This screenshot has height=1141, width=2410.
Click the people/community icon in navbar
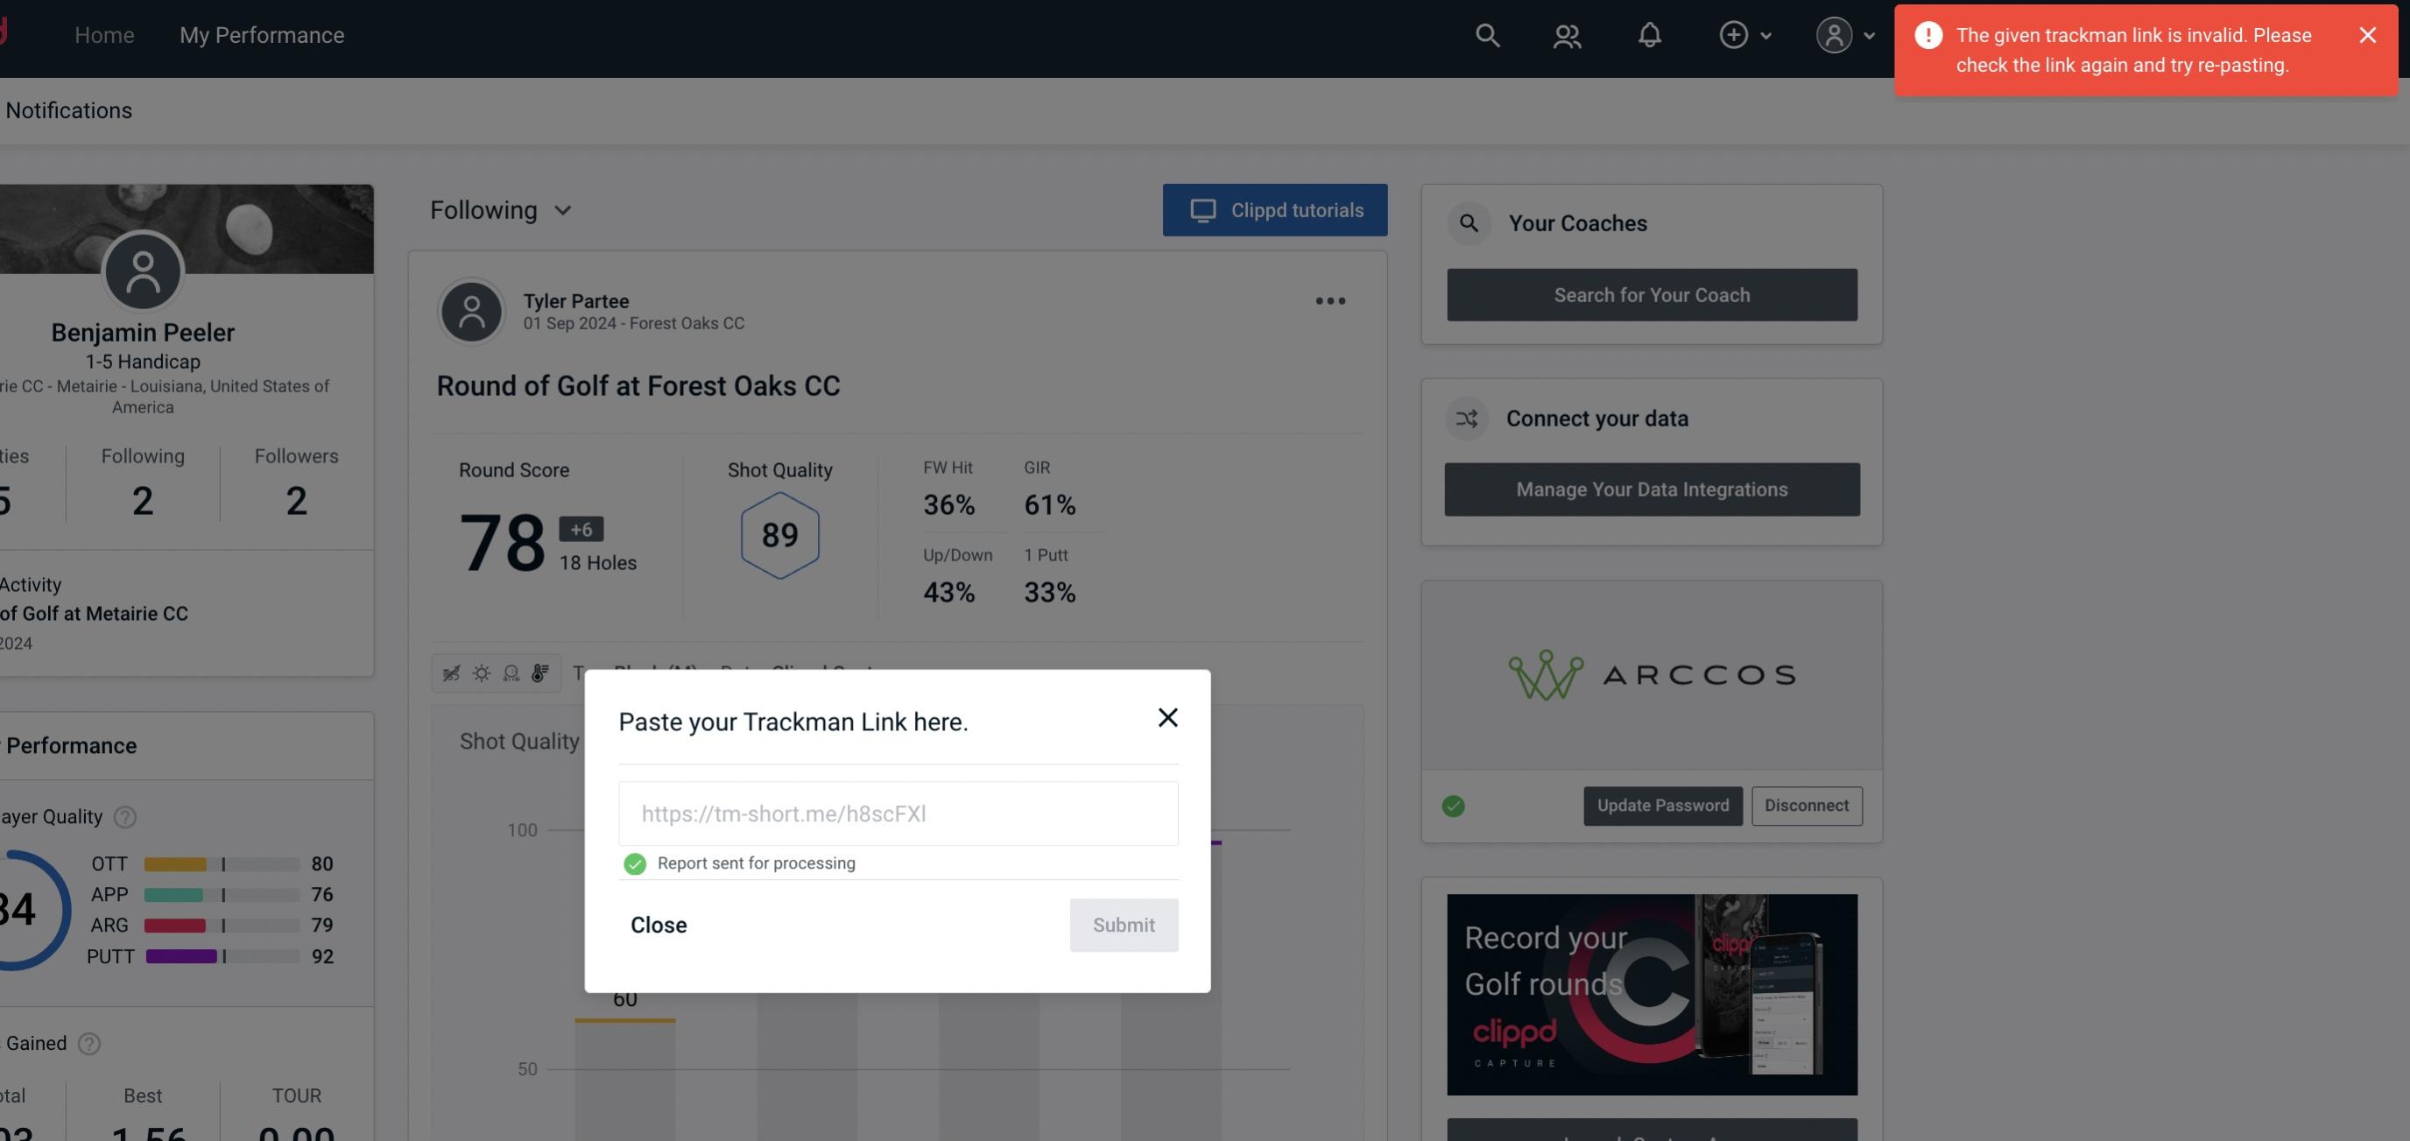point(1566,34)
